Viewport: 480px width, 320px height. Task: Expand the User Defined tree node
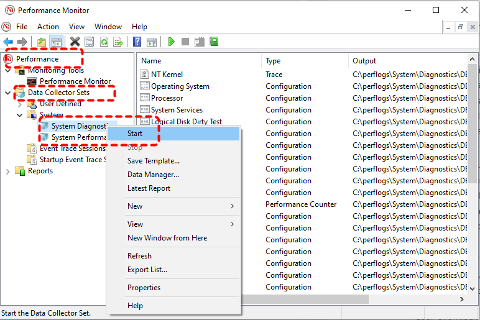click(20, 104)
